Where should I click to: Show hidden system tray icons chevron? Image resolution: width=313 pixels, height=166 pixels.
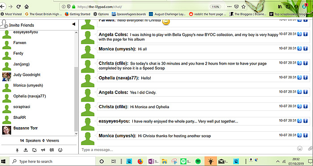278,161
